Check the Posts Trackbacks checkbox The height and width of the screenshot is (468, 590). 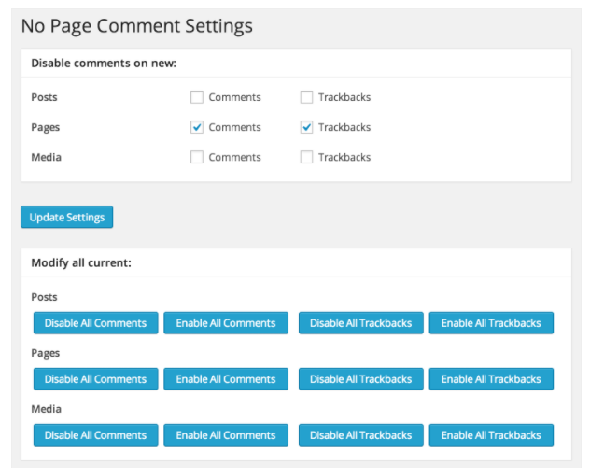[306, 97]
